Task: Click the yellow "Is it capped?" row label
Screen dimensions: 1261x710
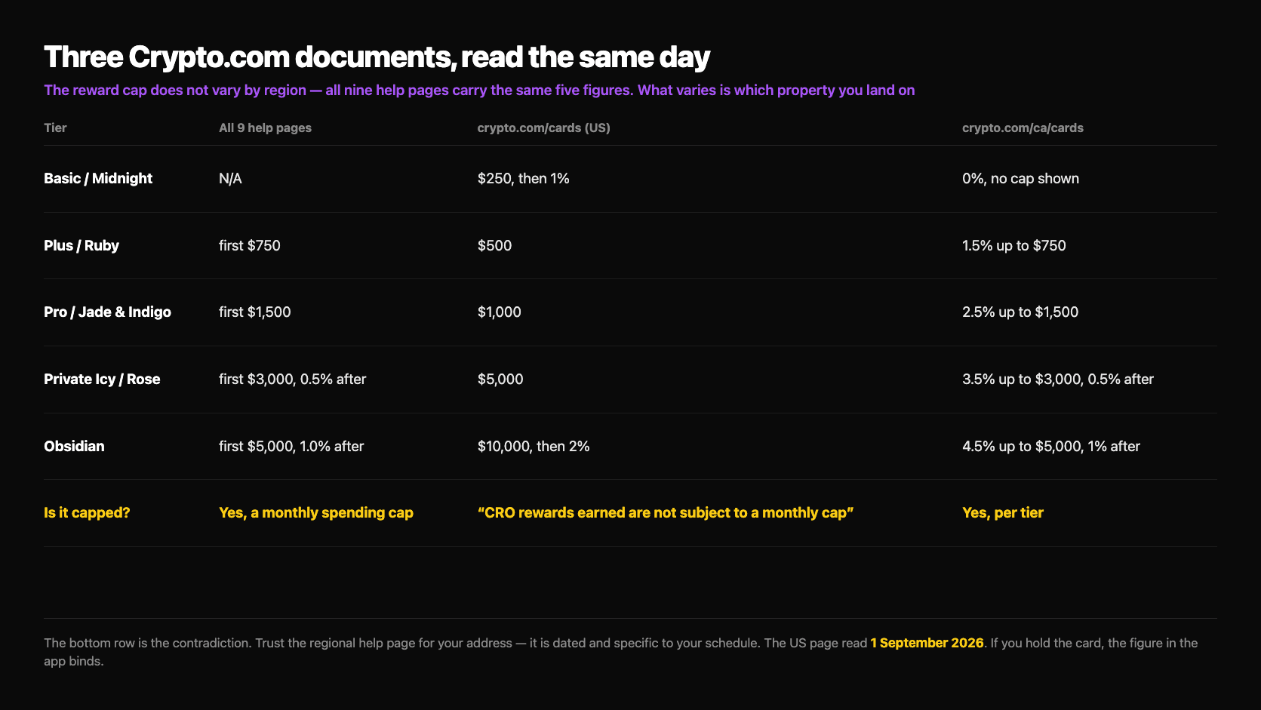Action: tap(87, 513)
